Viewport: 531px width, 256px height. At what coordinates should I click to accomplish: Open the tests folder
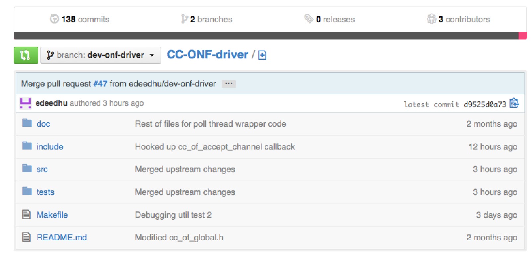45,192
